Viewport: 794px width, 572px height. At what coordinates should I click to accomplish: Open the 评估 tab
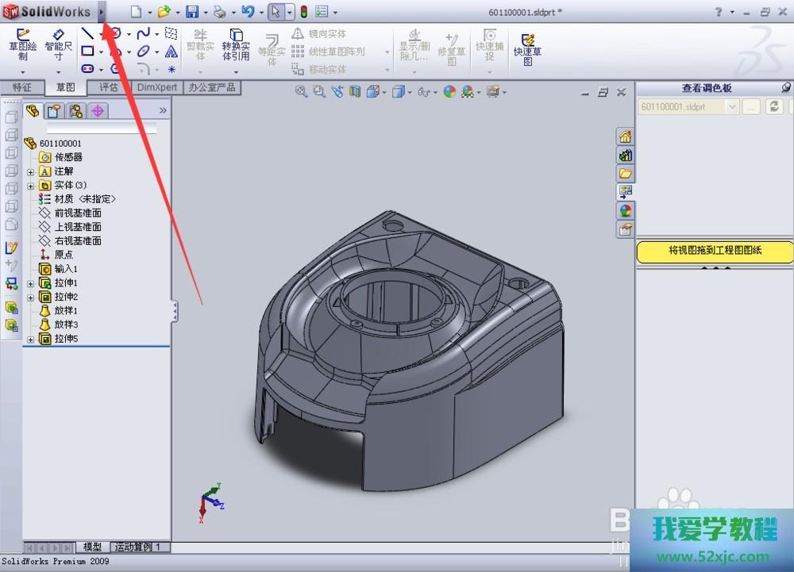pyautogui.click(x=109, y=87)
